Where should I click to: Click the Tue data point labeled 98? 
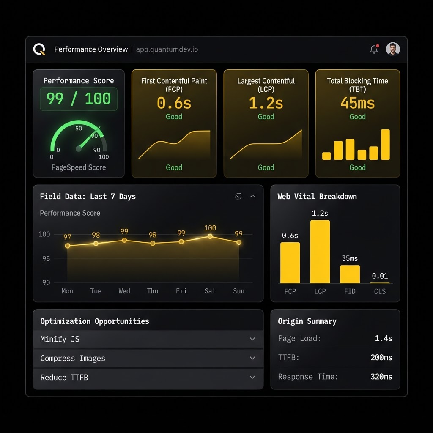pos(96,244)
